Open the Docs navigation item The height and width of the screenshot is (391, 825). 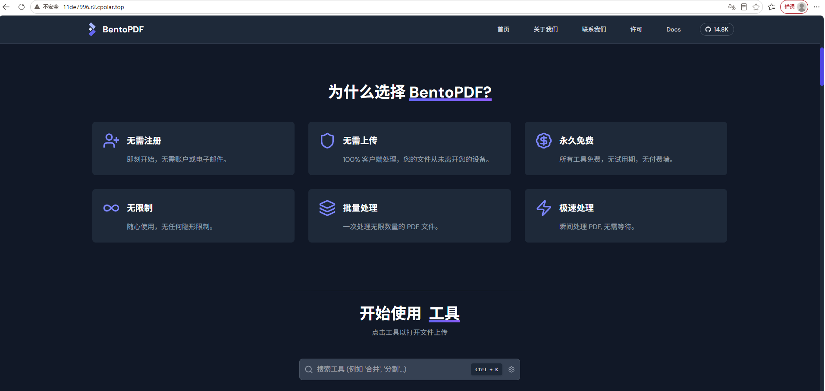673,29
